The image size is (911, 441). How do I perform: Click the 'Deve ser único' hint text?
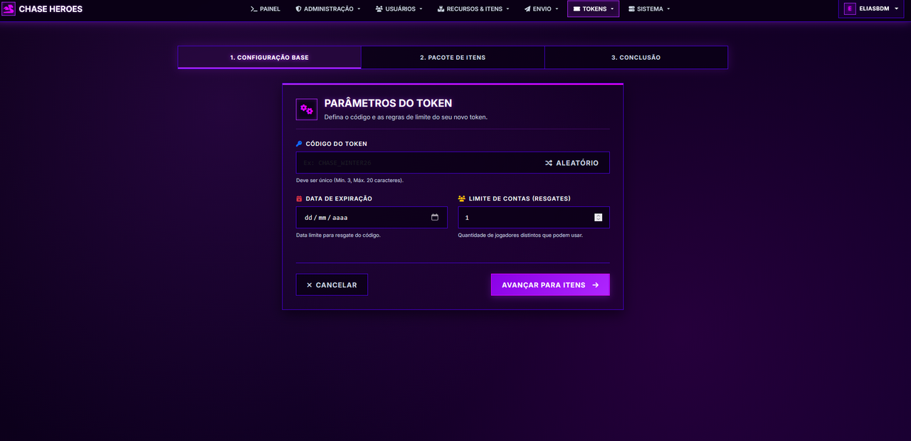coord(349,180)
